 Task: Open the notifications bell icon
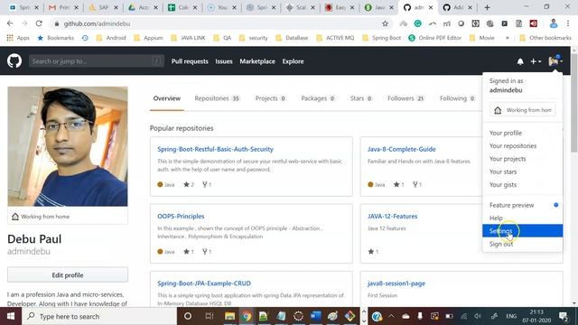(520, 61)
